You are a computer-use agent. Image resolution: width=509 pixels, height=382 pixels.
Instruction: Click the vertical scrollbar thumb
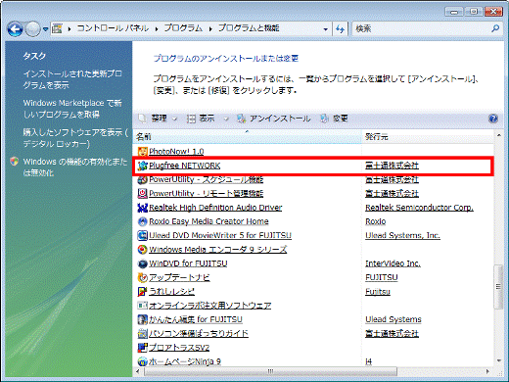tap(498, 287)
